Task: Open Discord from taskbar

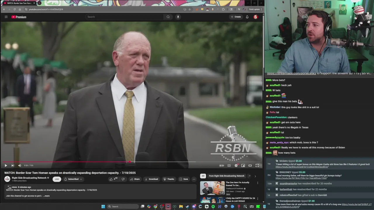Action: (x=194, y=206)
